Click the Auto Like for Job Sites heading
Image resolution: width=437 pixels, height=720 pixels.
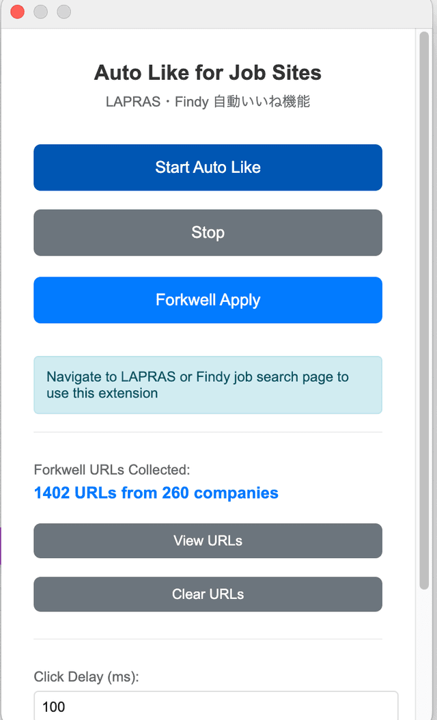208,72
